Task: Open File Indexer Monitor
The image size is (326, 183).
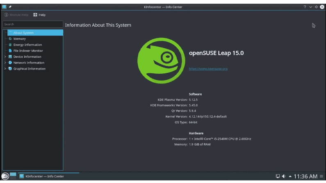Action: pos(28,51)
